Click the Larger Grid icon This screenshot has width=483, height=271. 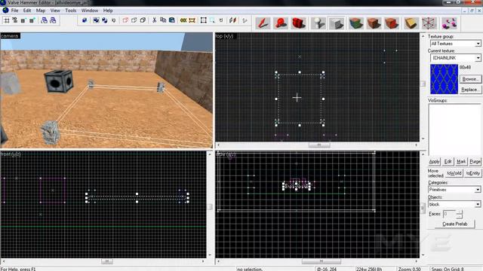click(32, 20)
